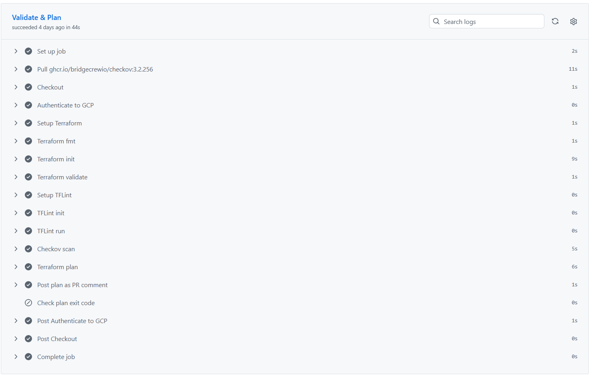Click success checkmark icon for Terraform validate

pyautogui.click(x=28, y=177)
